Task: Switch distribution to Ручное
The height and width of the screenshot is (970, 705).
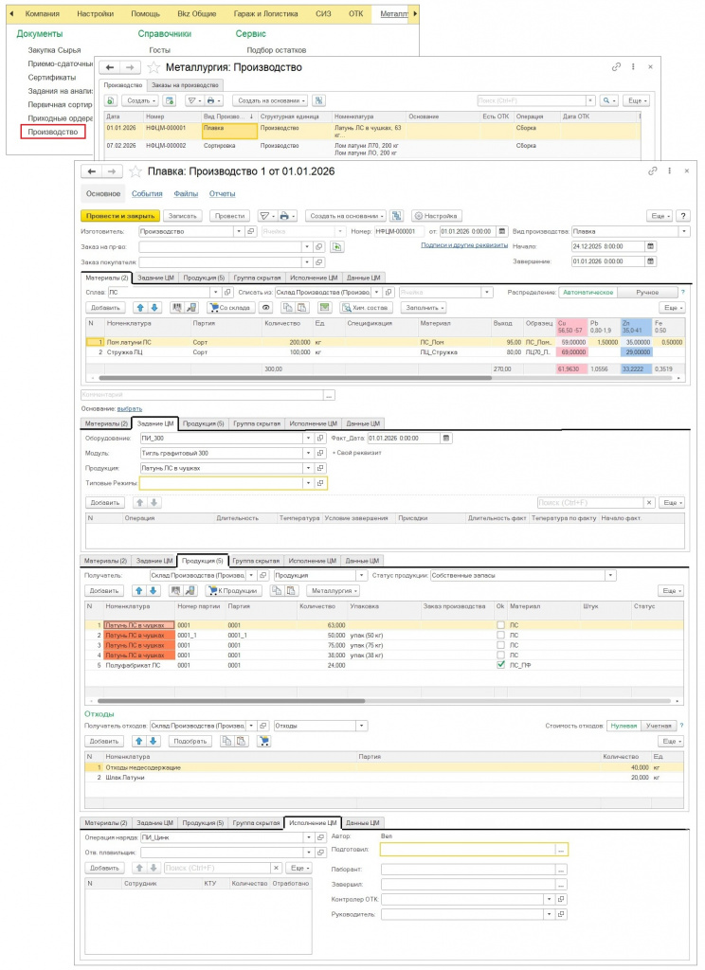Action: click(647, 292)
